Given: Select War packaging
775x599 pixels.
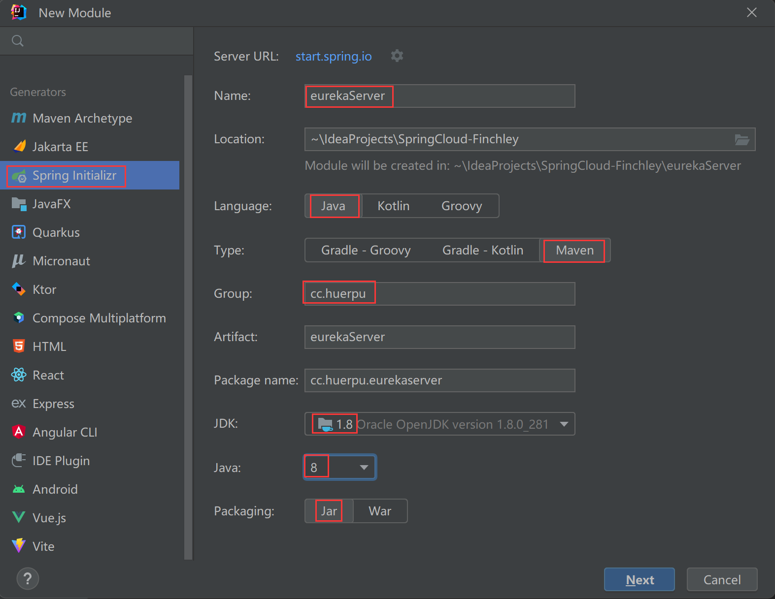Looking at the screenshot, I should point(380,511).
